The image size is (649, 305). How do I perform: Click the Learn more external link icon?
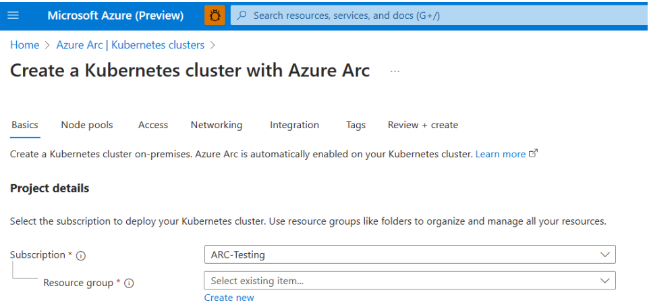tap(534, 154)
